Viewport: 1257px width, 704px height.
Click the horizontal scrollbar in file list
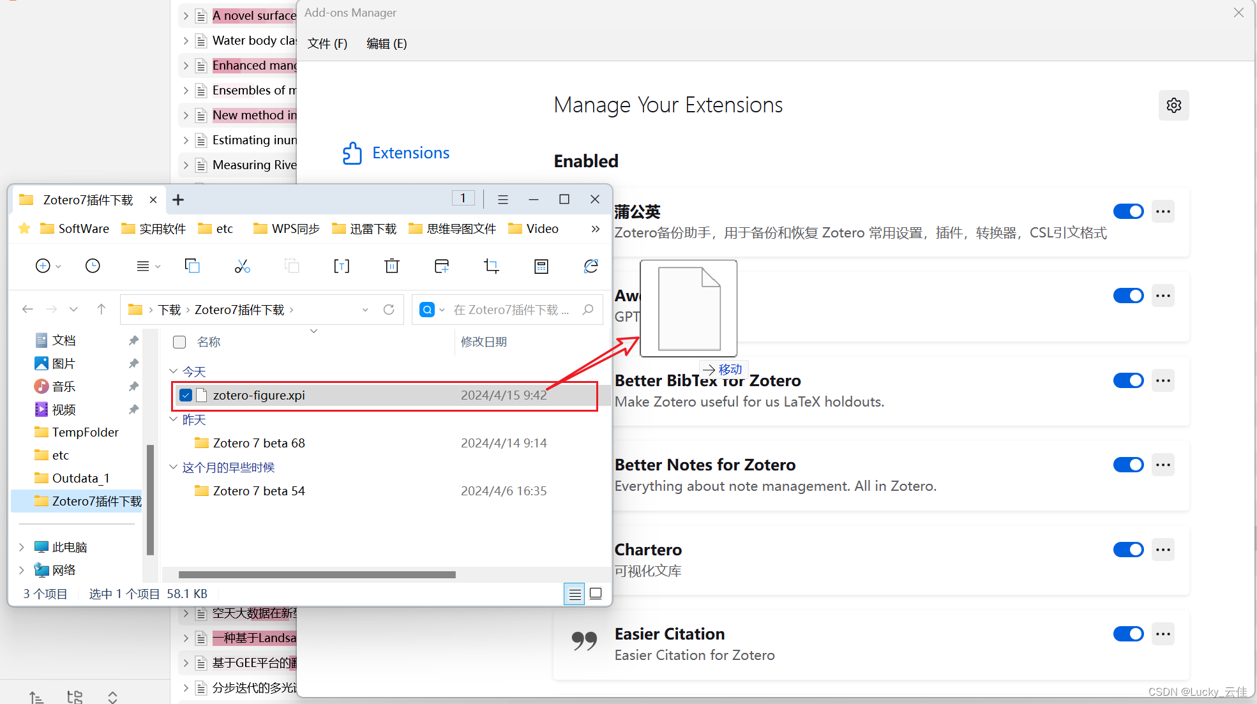coord(317,575)
